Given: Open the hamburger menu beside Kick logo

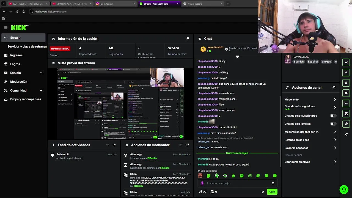Looking at the screenshot, I should (6, 28).
